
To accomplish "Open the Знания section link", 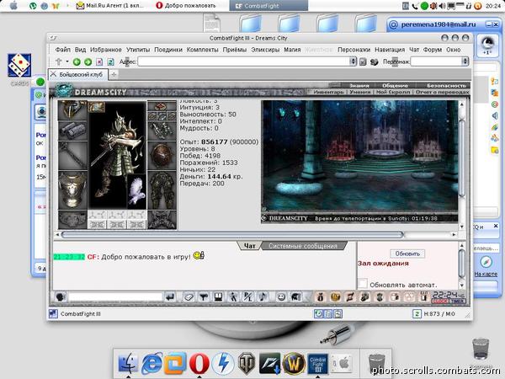I will (359, 85).
